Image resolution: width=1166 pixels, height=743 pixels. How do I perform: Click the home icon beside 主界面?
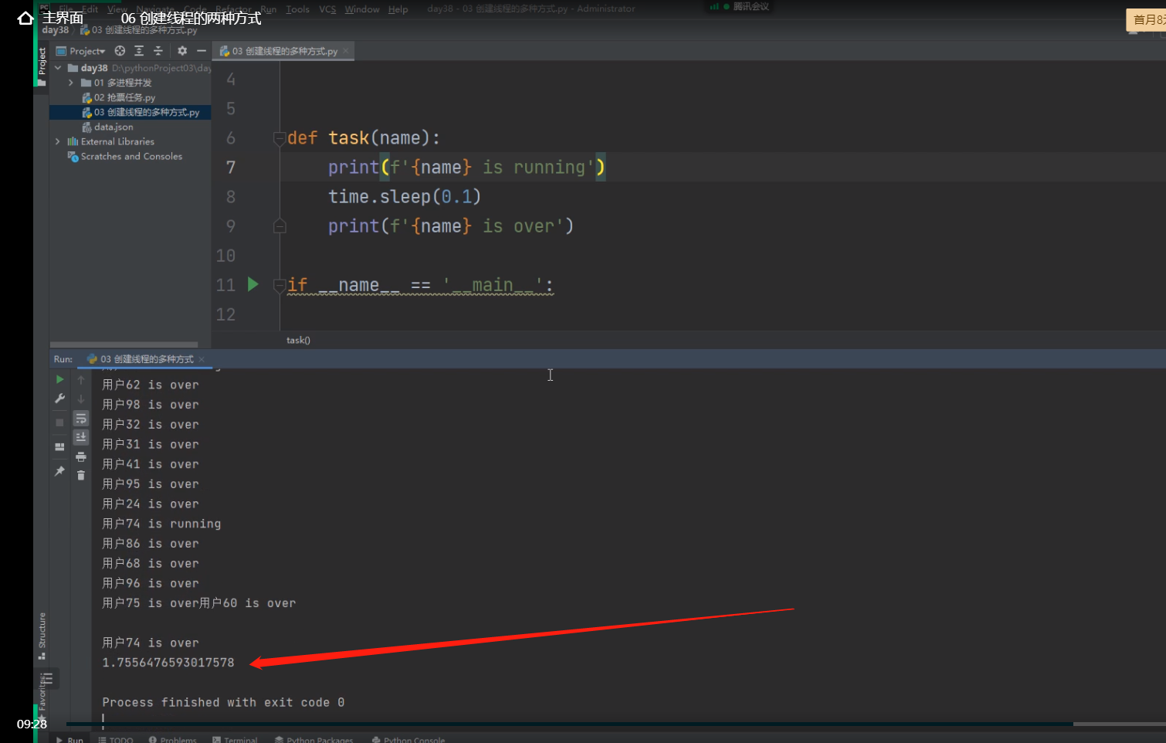(25, 18)
